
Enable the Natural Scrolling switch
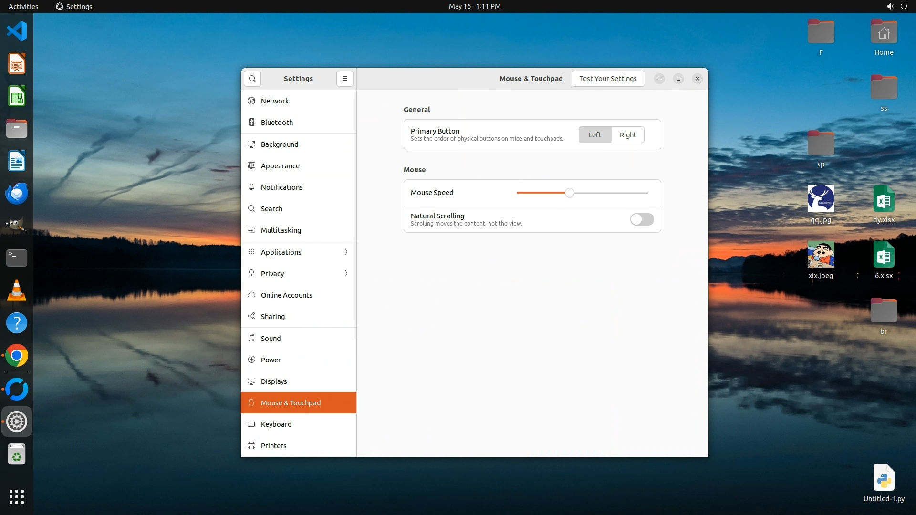(642, 219)
